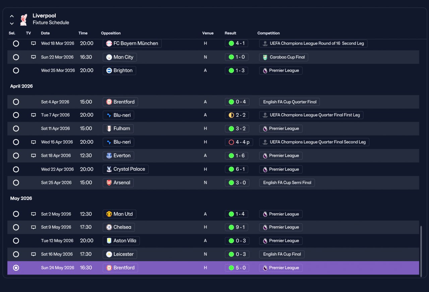Viewport: 429px width, 292px height.
Task: Click the Carabao Cup logo icon
Action: [265, 57]
